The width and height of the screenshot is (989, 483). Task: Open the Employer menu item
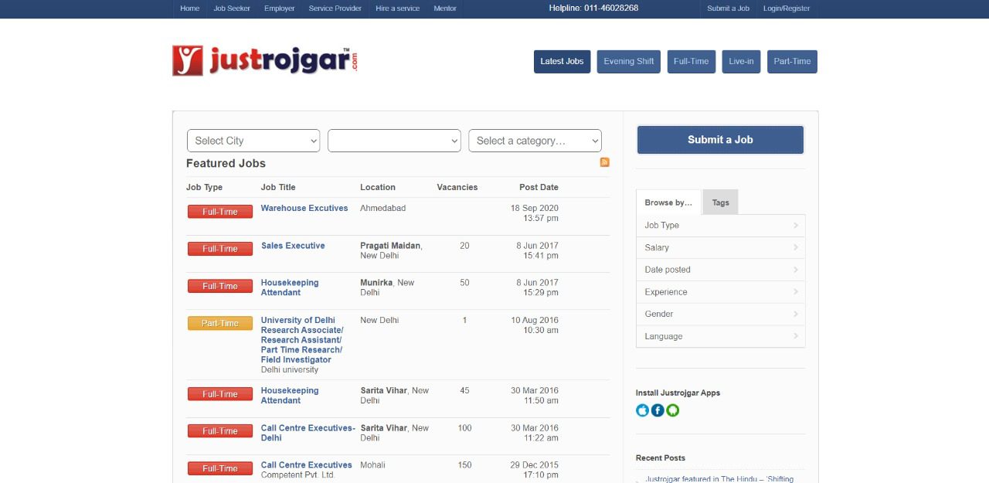[x=279, y=9]
